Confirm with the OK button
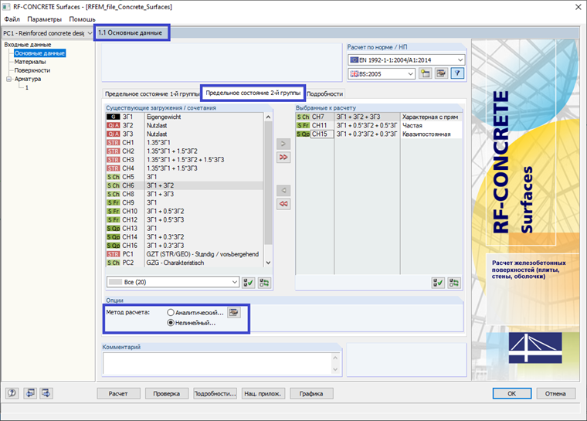 (x=512, y=394)
